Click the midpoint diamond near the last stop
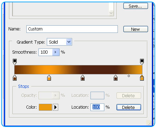 pos(129,76)
